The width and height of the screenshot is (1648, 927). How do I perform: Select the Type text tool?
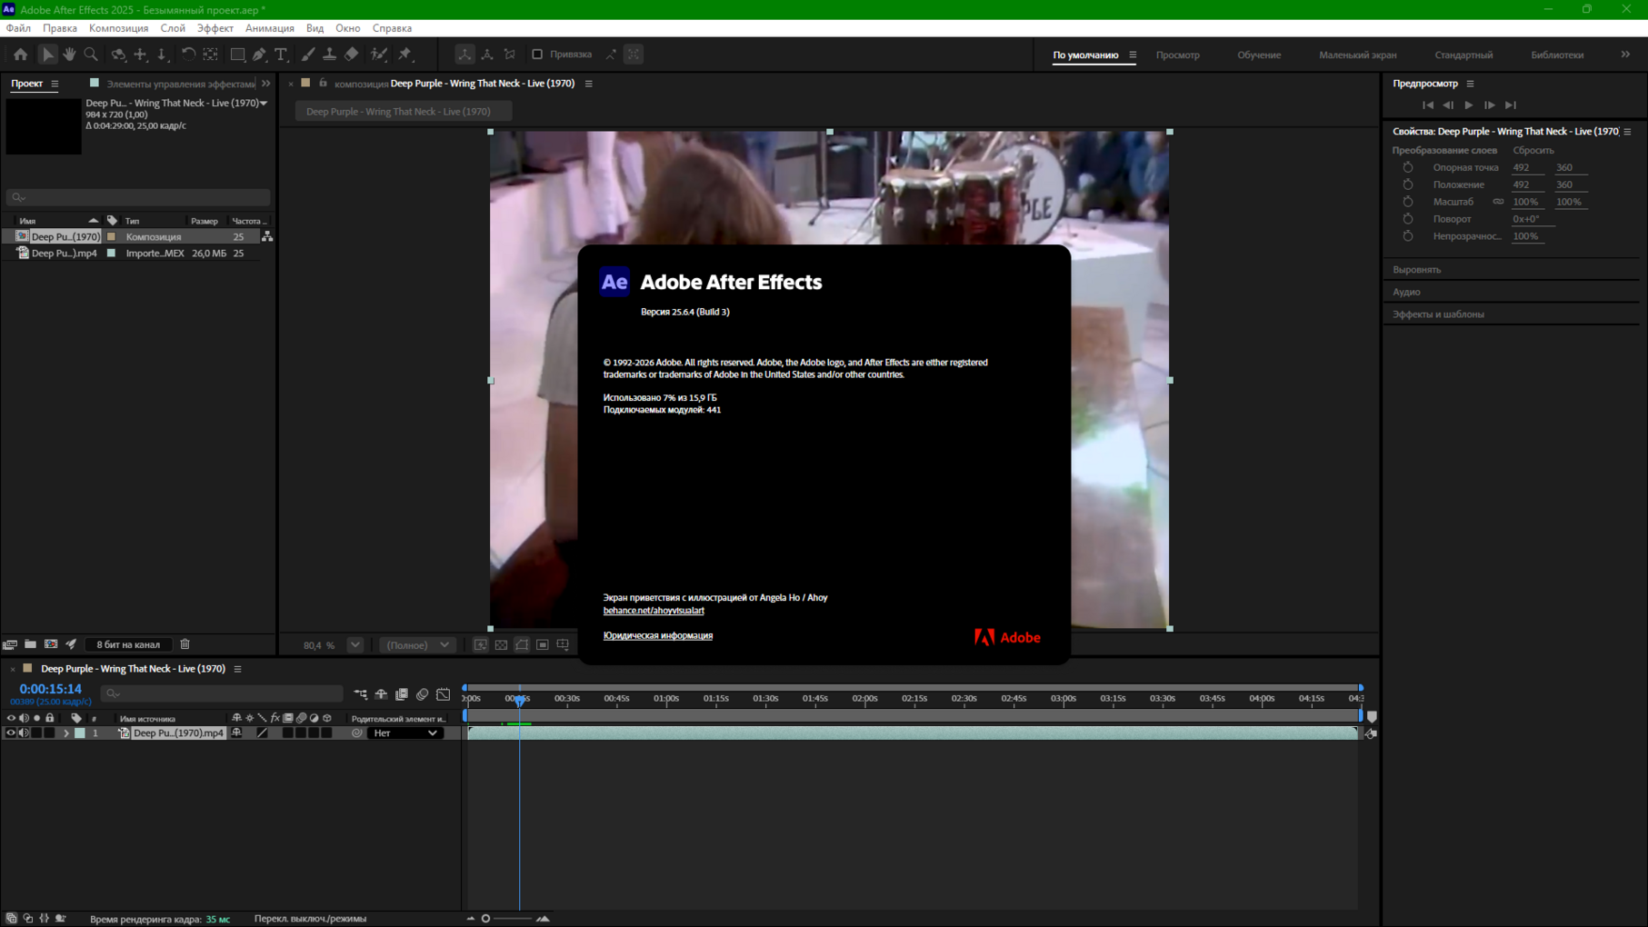coord(282,55)
